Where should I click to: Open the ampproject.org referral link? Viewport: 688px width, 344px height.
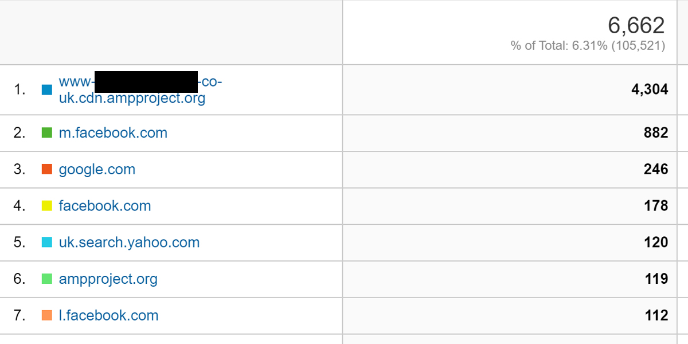[108, 279]
